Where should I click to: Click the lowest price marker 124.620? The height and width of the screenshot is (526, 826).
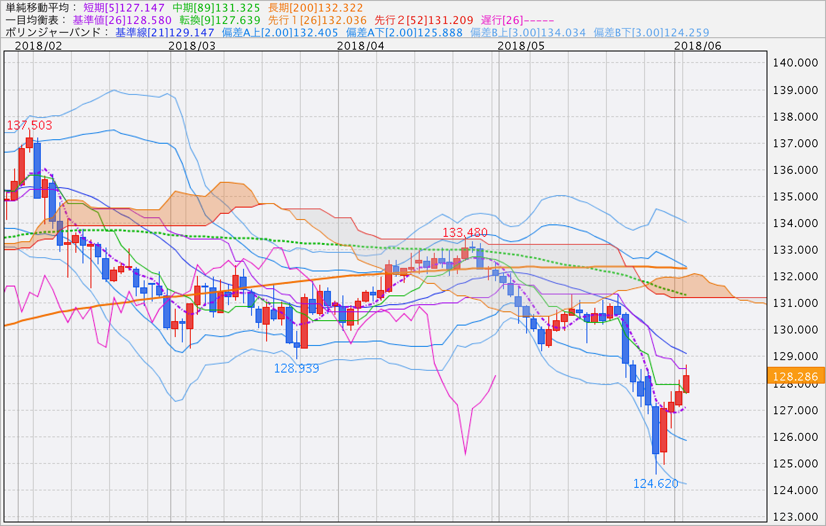(x=656, y=483)
